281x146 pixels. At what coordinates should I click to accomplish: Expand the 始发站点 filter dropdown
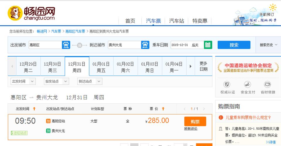click(x=56, y=81)
